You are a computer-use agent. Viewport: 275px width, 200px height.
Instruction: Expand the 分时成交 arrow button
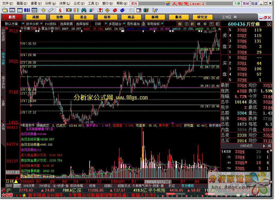point(264,146)
